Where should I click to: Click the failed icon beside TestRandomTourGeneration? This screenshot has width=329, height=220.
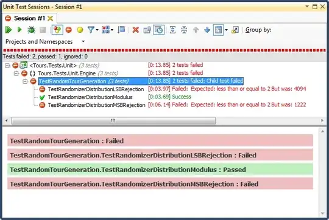(x=33, y=81)
